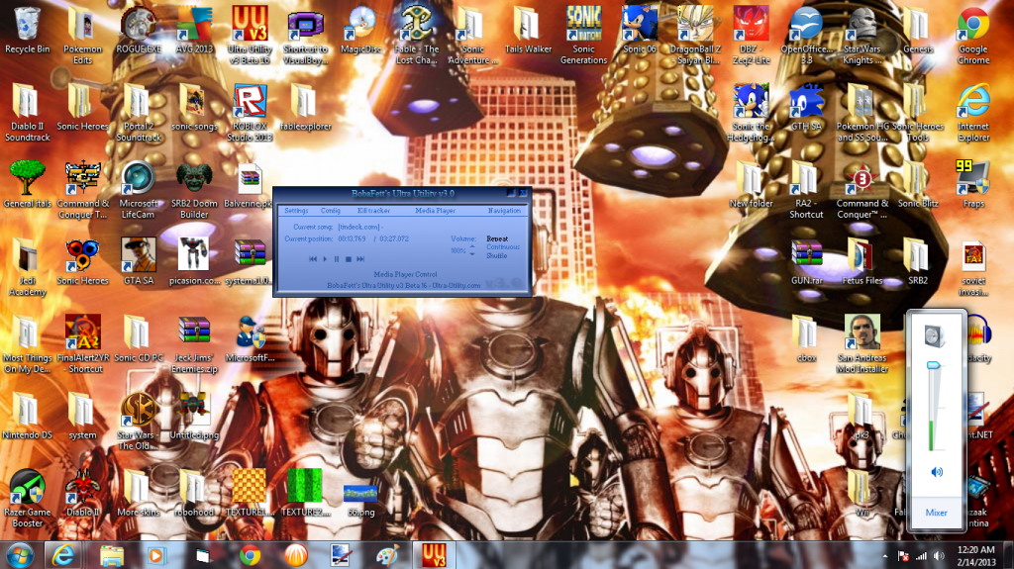This screenshot has height=569, width=1014.
Task: Skip to the next track in Ultra Utility
Action: pyautogui.click(x=360, y=258)
